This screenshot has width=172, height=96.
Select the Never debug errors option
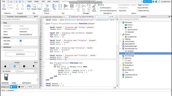point(101,5)
